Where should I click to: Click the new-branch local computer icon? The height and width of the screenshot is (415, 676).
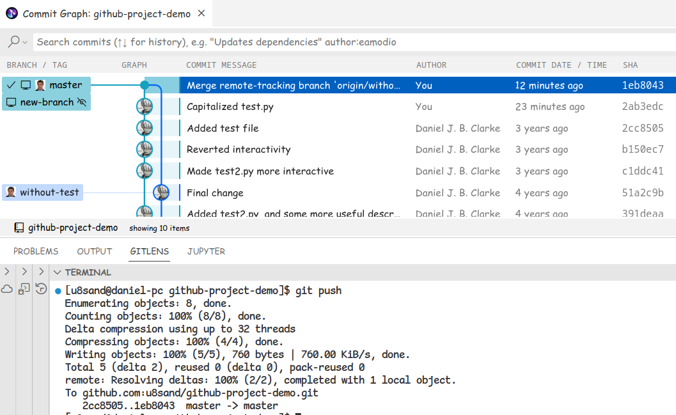pos(11,102)
